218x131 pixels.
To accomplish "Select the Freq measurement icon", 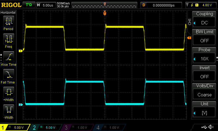I will 8,40.
